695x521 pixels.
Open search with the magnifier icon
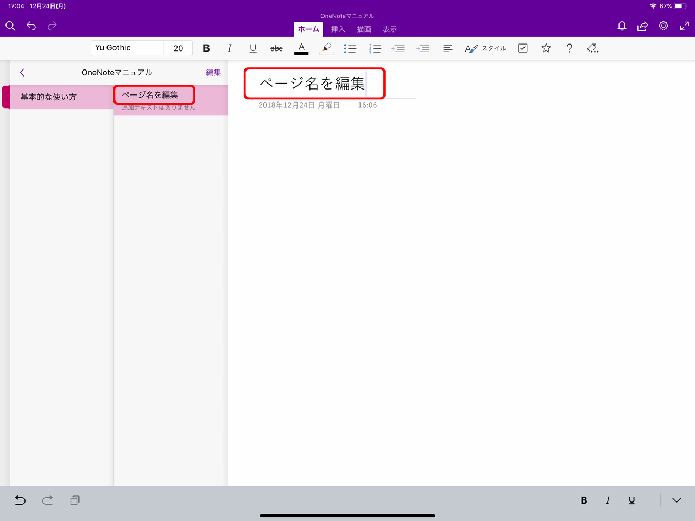pyautogui.click(x=10, y=26)
